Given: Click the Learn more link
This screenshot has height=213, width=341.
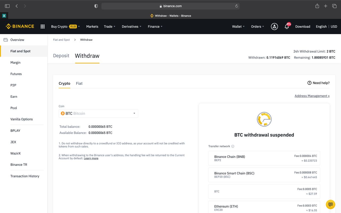Looking at the screenshot, I should (91, 158).
